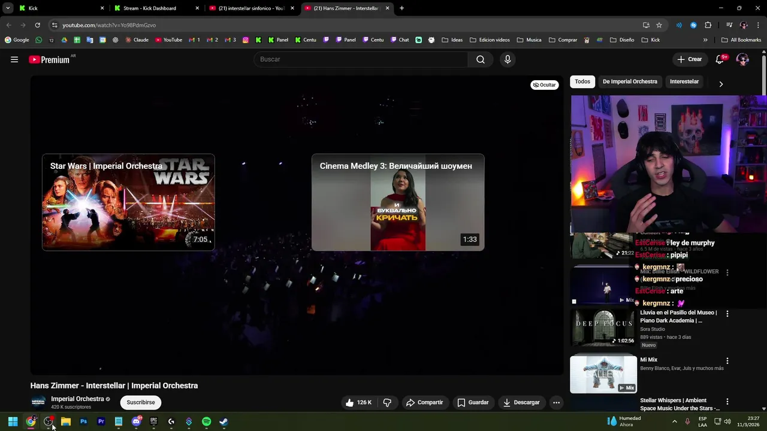Open the Crear create menu
This screenshot has height=431, width=767.
coord(690,59)
